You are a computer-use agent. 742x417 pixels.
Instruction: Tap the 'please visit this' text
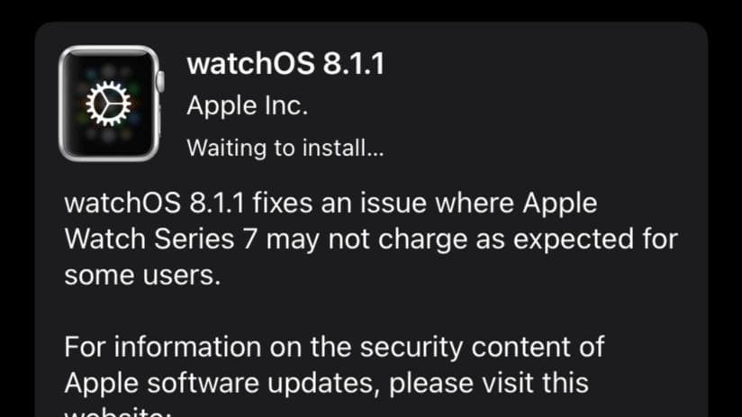point(489,383)
